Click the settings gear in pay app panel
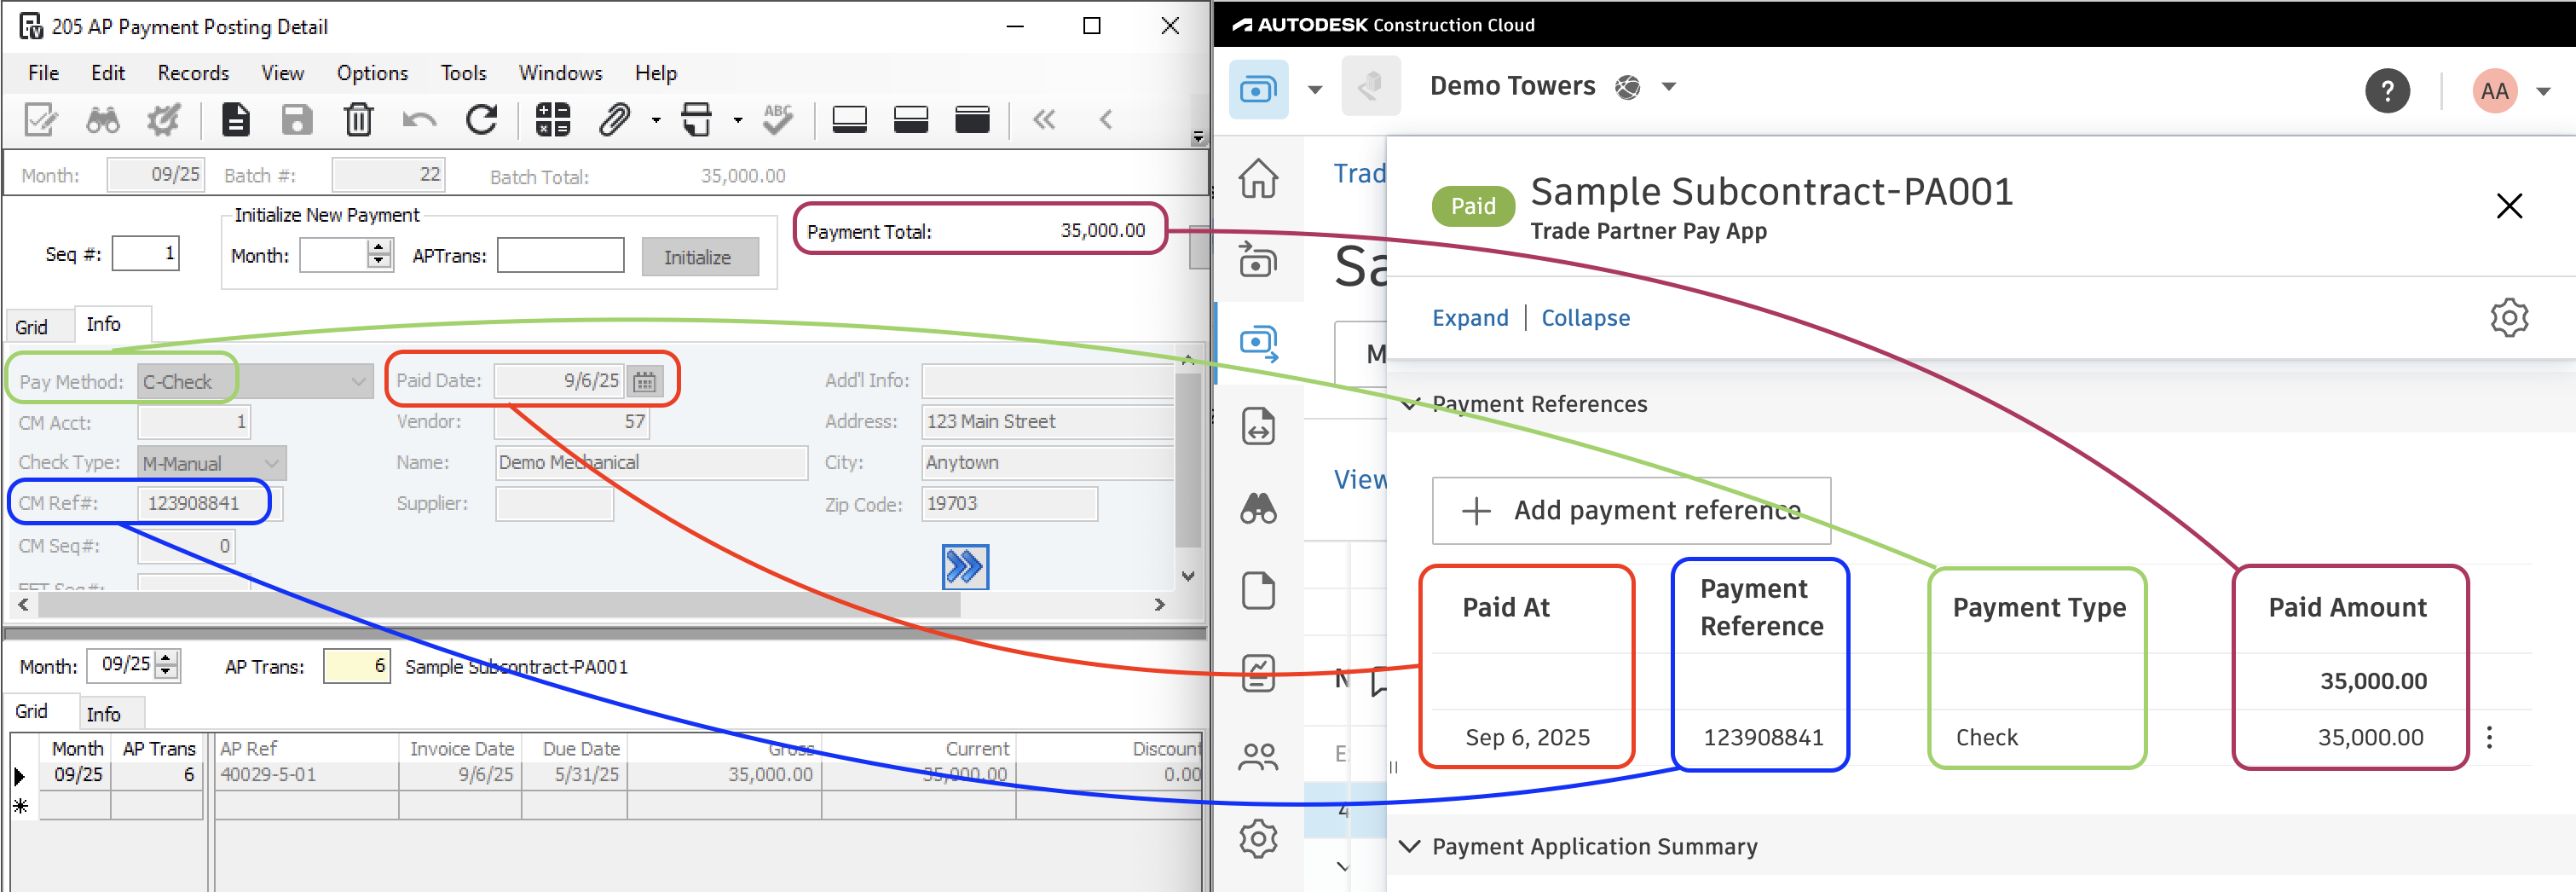The height and width of the screenshot is (892, 2576). pyautogui.click(x=2508, y=318)
